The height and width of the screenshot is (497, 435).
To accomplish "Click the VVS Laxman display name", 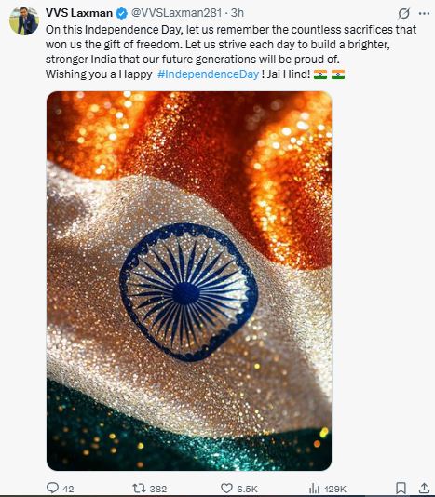I will [79, 13].
